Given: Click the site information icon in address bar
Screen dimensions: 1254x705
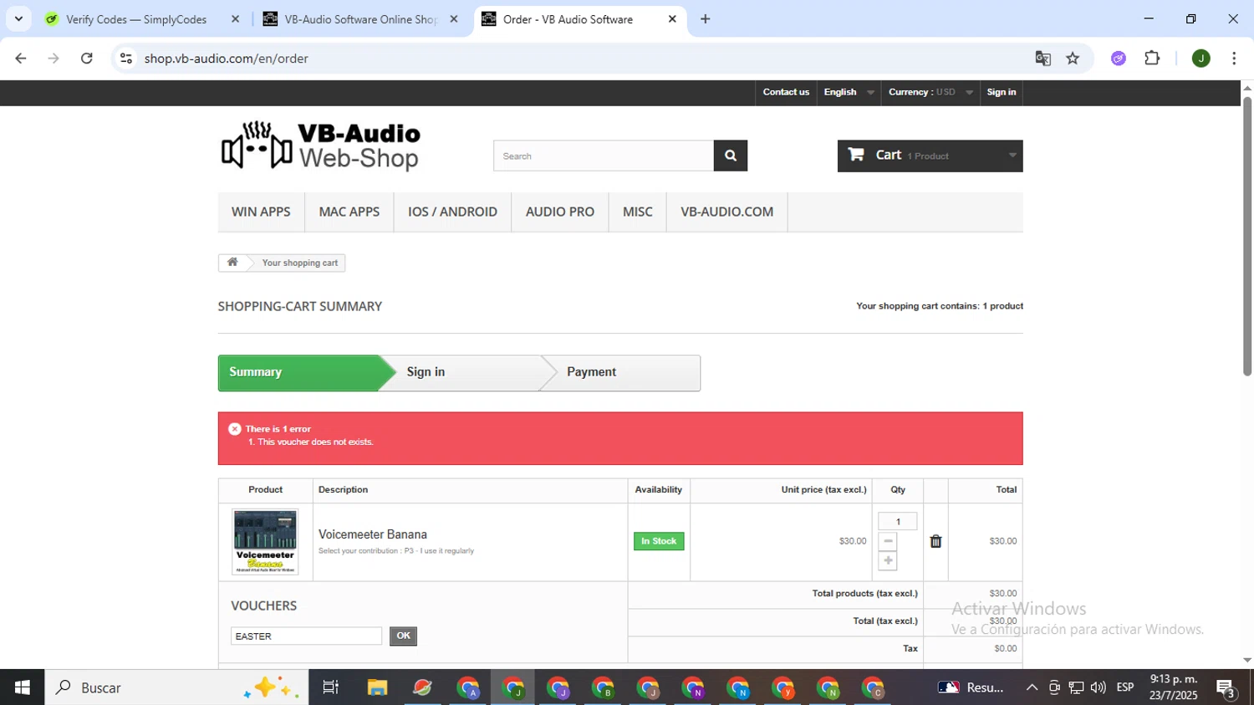Looking at the screenshot, I should 126,59.
